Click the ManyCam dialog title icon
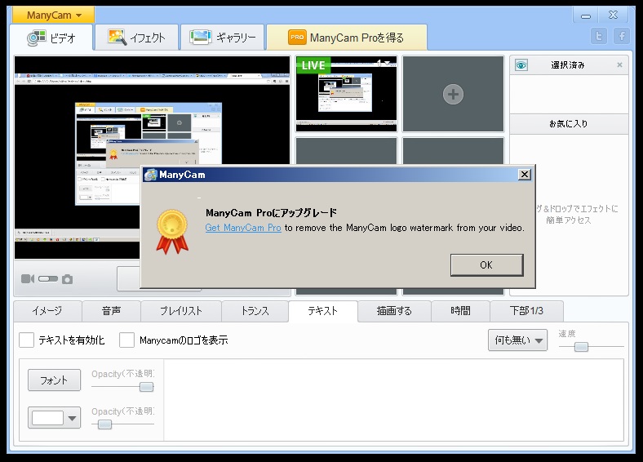The height and width of the screenshot is (462, 643). coord(150,175)
